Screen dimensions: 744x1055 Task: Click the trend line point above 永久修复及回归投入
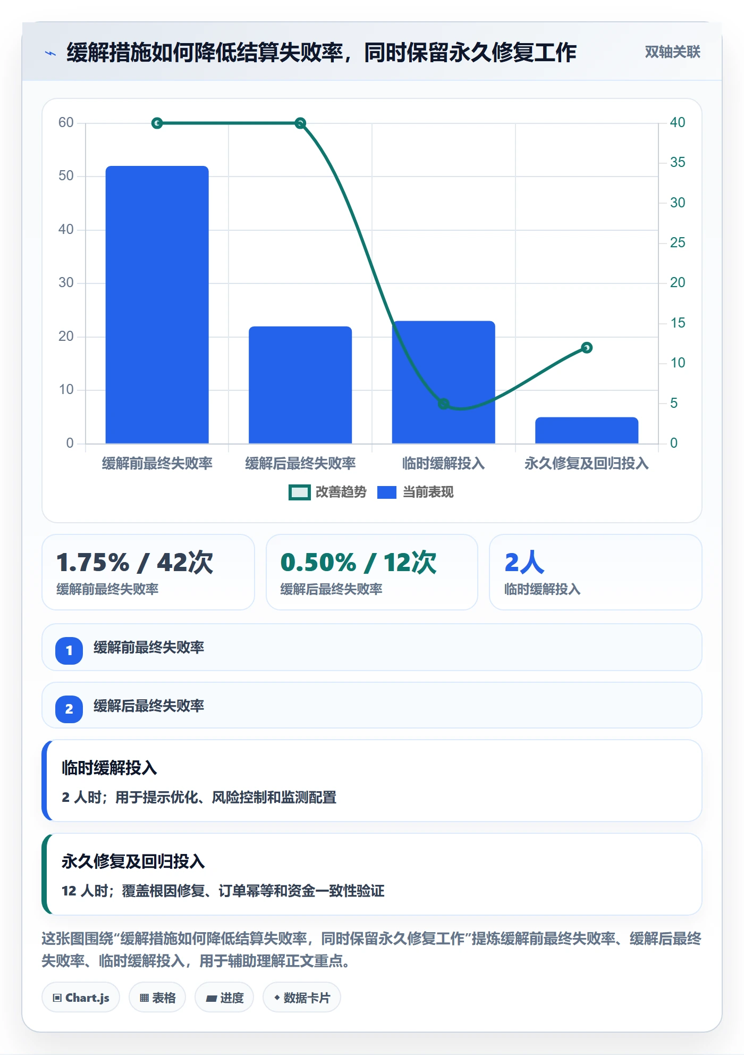(x=587, y=348)
